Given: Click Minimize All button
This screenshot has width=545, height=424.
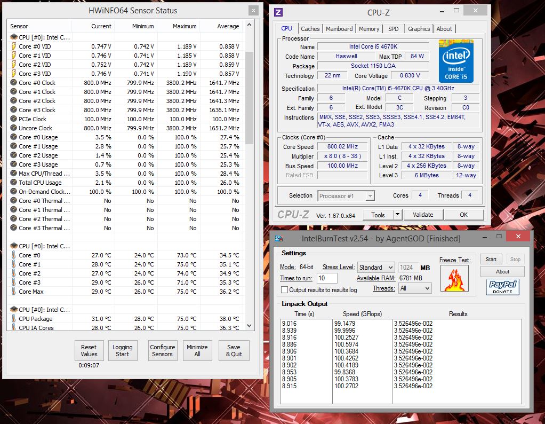Looking at the screenshot, I should [x=197, y=350].
